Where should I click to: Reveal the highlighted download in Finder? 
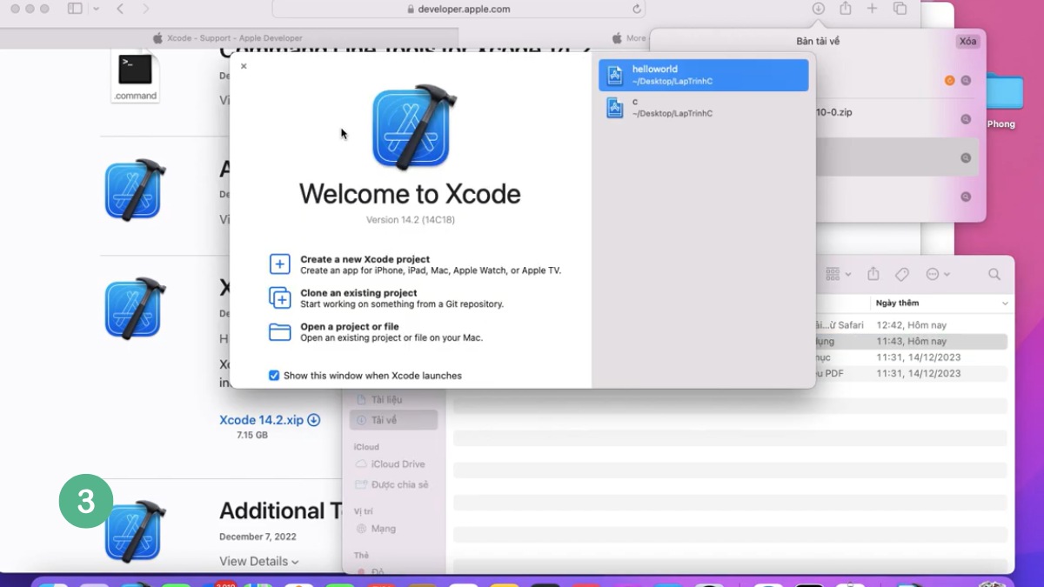click(x=966, y=158)
